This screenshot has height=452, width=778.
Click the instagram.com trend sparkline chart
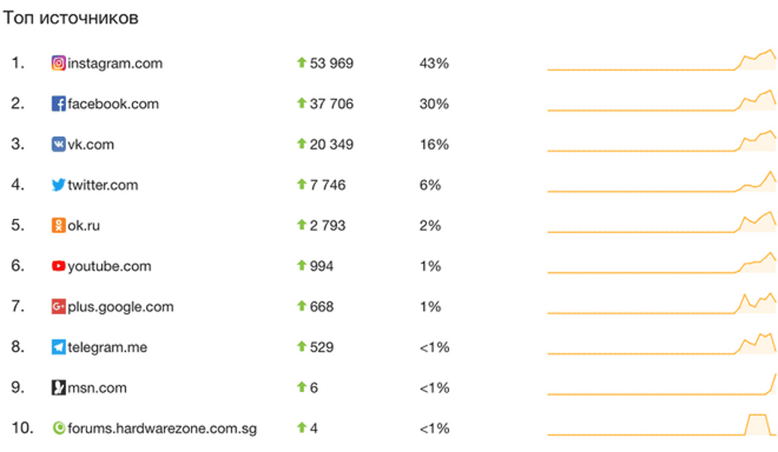(662, 61)
